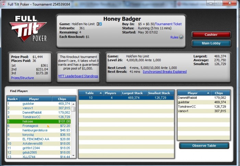Select griffin12344 row
This screenshot has height=166, width=240.
pyautogui.click(x=39, y=148)
